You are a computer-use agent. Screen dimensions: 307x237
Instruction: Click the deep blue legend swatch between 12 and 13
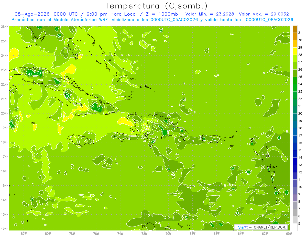(x=295, y=168)
